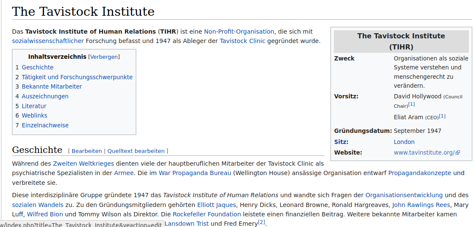The image size is (474, 227).
Task: Follow the Tavistock Clinic link
Action: [242, 41]
